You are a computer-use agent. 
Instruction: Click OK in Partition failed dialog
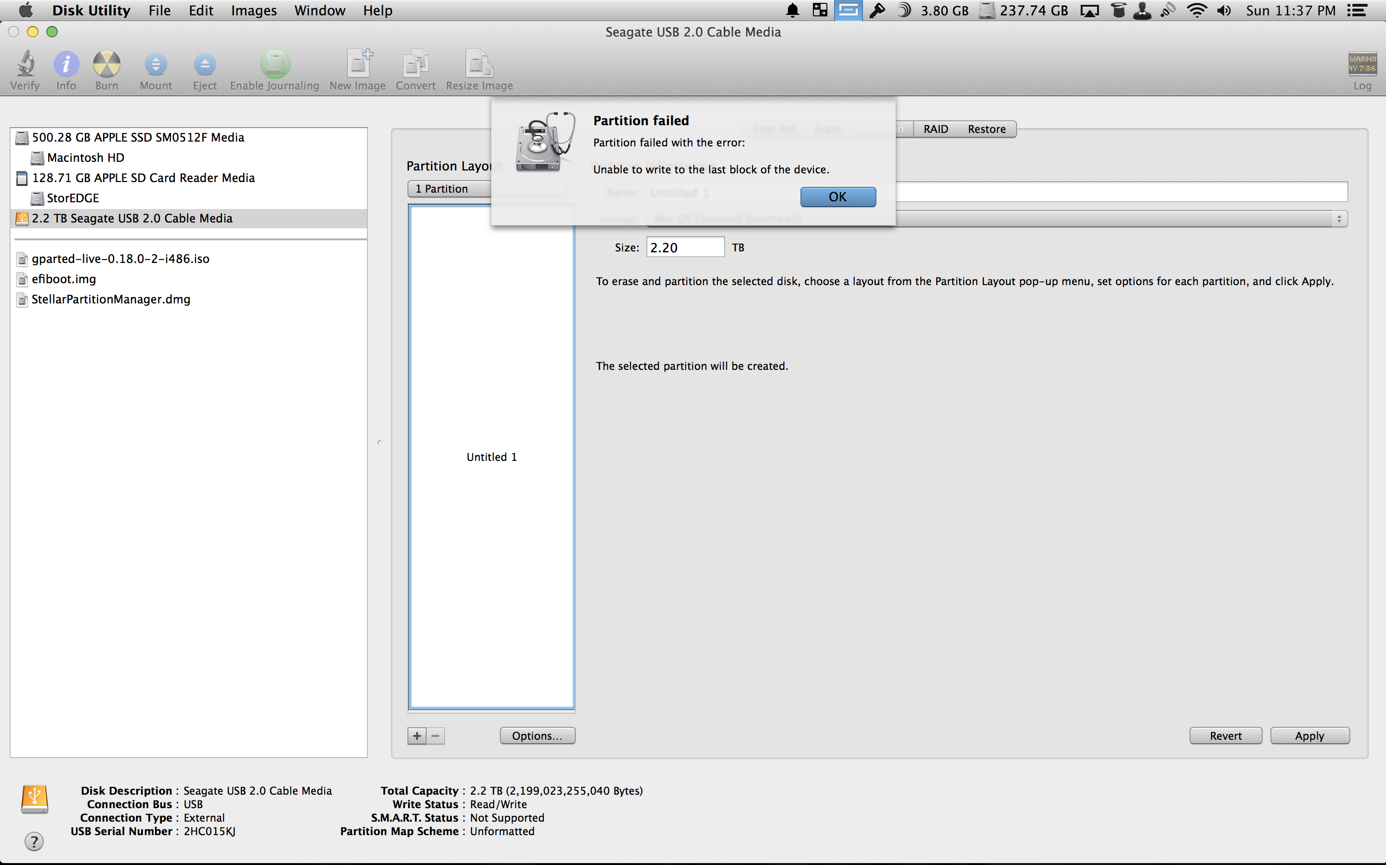[x=837, y=197]
